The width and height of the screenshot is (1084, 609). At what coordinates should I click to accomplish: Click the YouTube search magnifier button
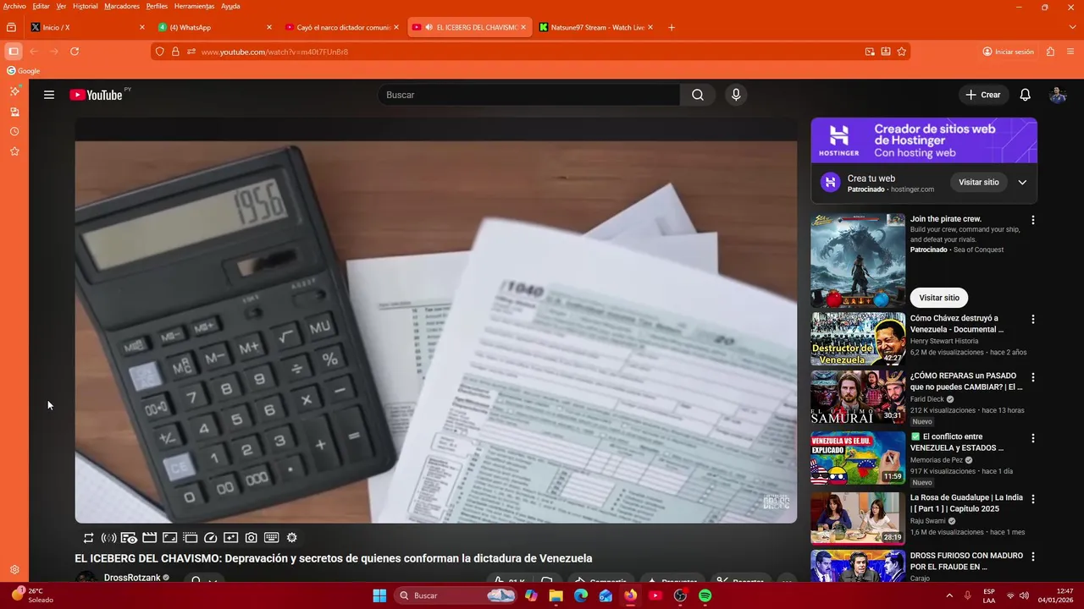pos(698,95)
